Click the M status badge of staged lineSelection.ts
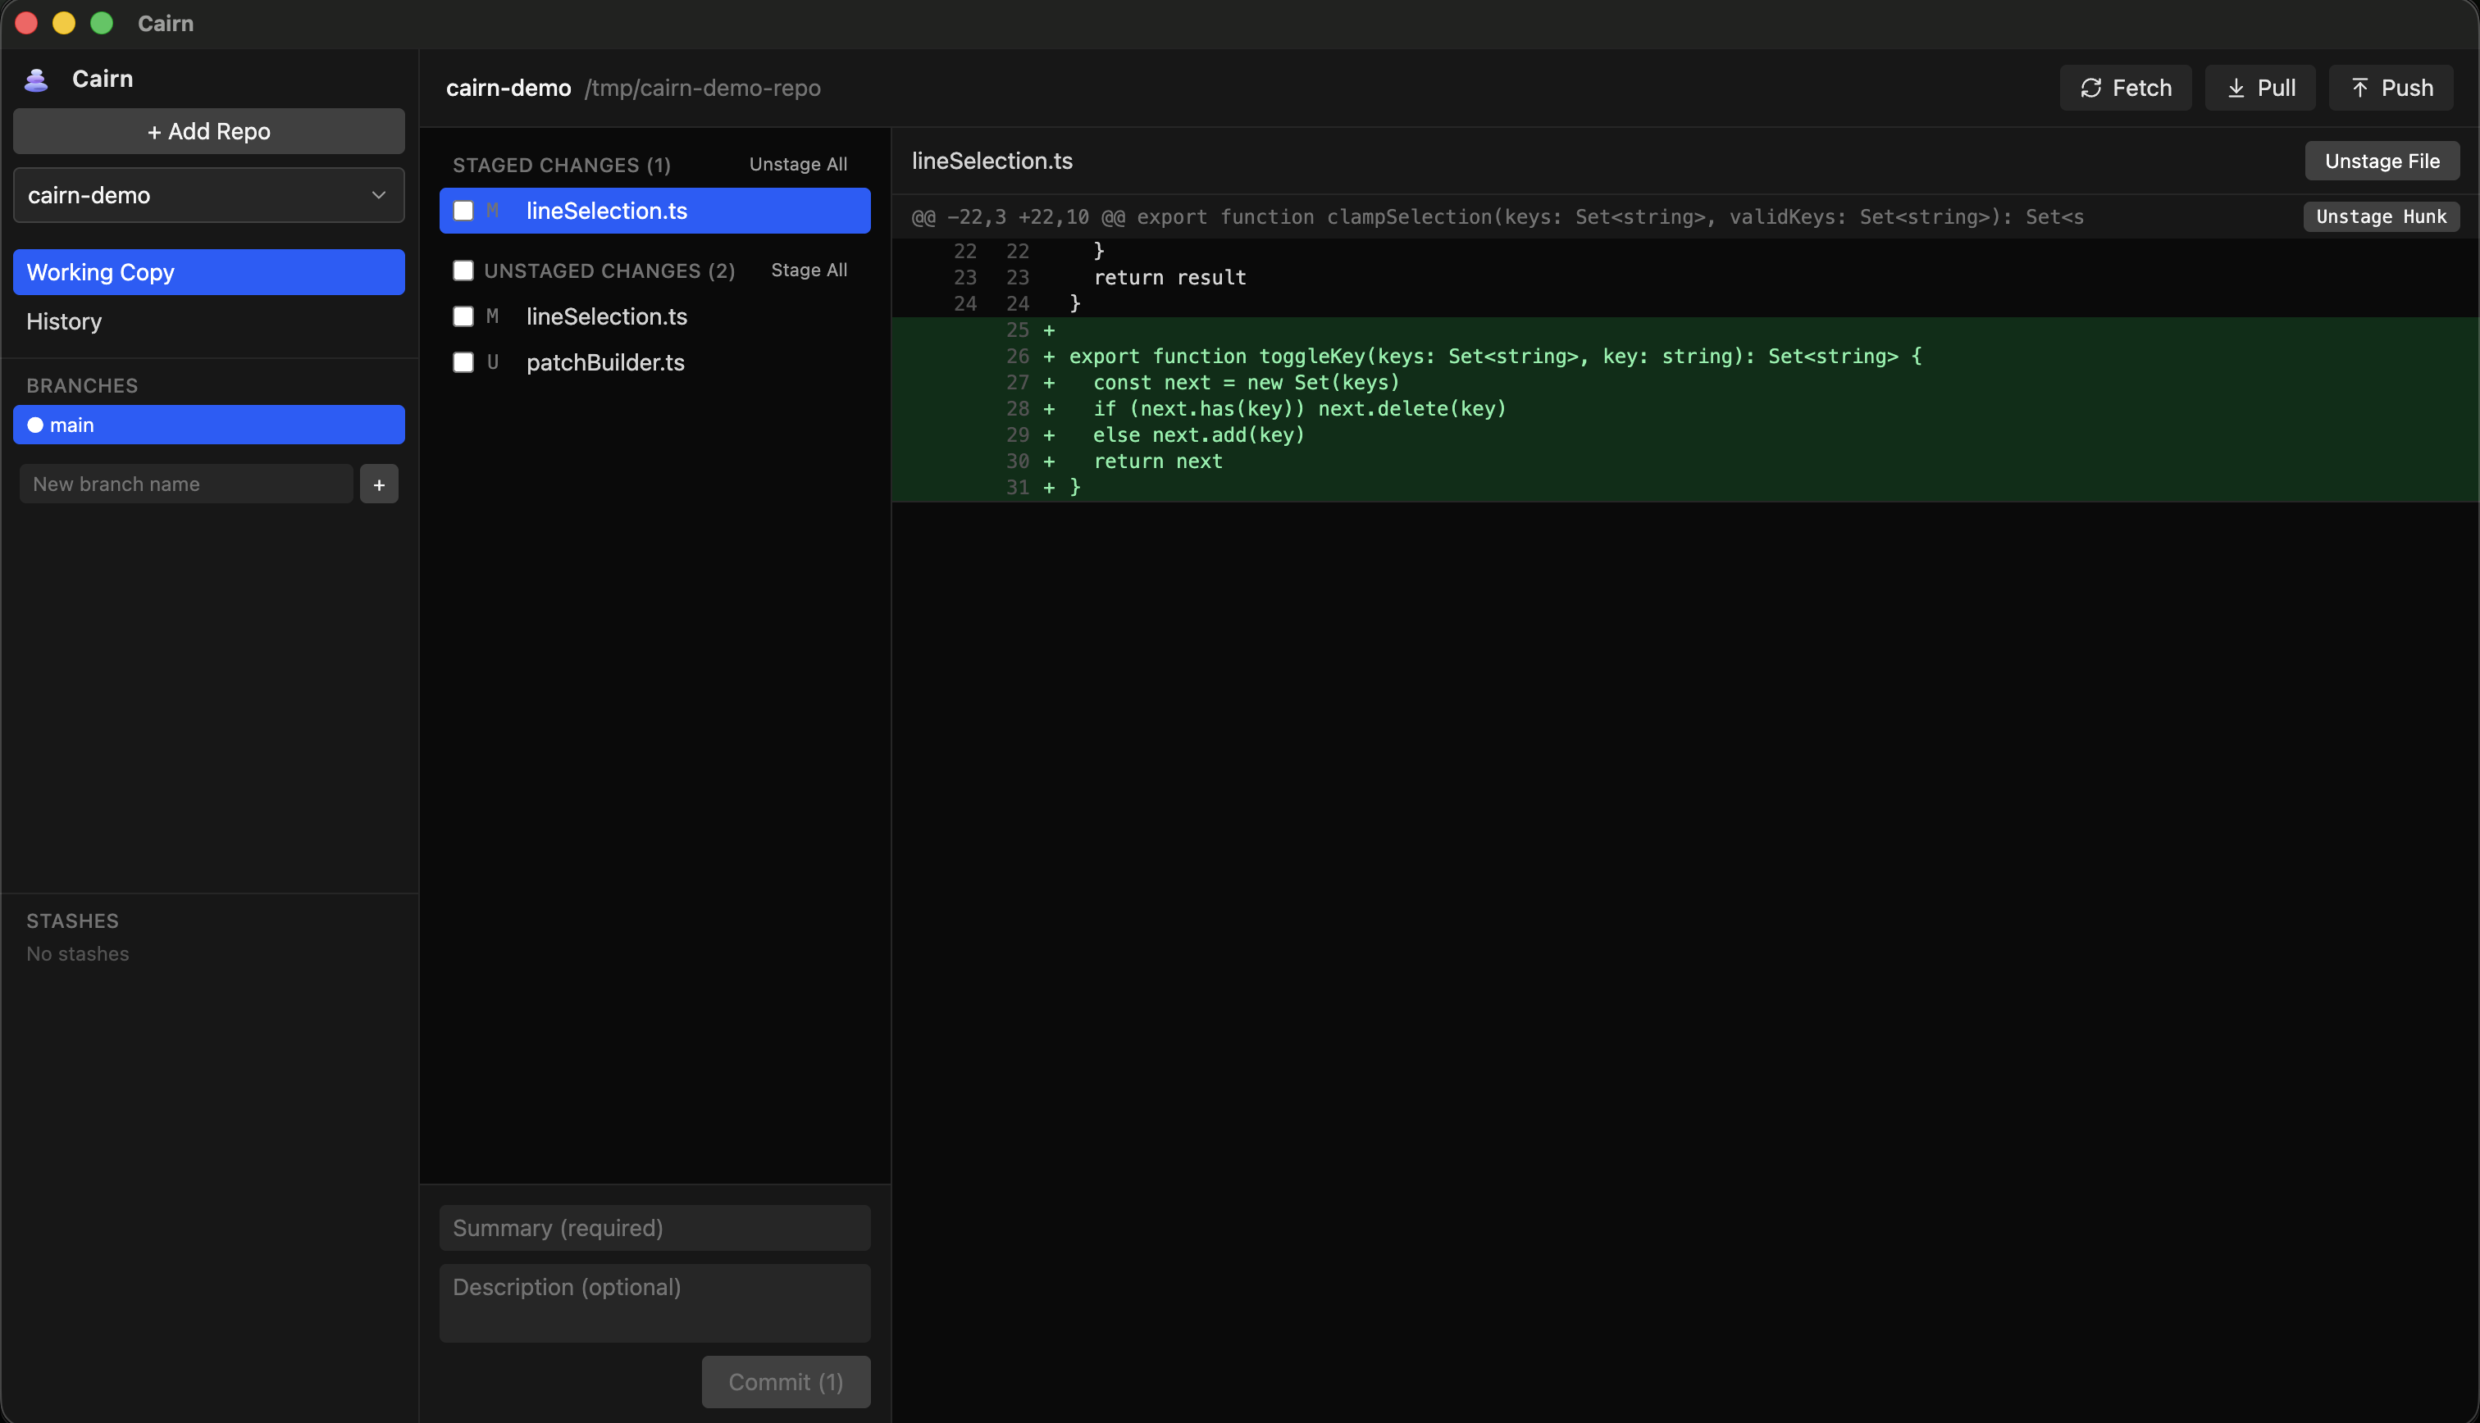The image size is (2480, 1423). coord(493,211)
